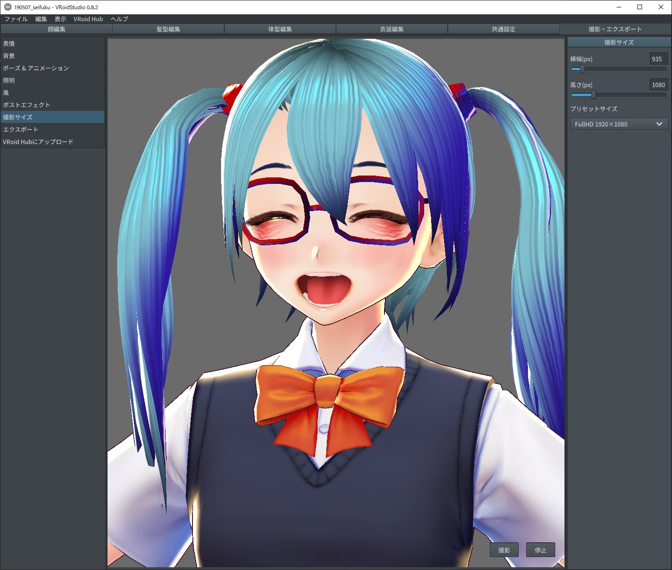Open the 風 (wind) settings panel
Image resolution: width=672 pixels, height=570 pixels.
tap(6, 92)
